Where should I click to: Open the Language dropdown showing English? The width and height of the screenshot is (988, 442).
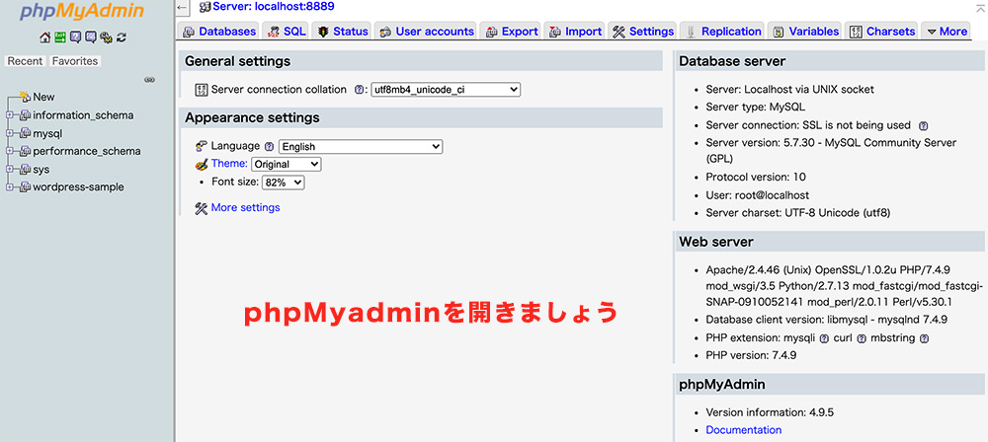point(361,147)
